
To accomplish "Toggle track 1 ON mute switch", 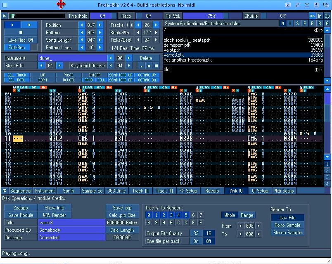I will coord(99,87).
